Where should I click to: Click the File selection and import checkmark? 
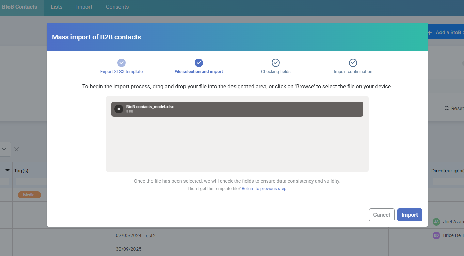(199, 63)
